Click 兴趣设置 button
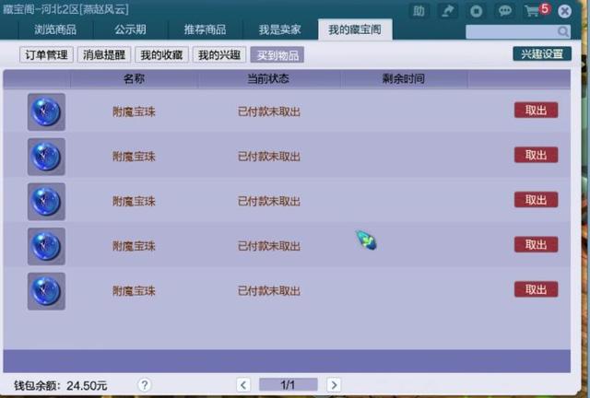The image size is (590, 398). pyautogui.click(x=542, y=53)
